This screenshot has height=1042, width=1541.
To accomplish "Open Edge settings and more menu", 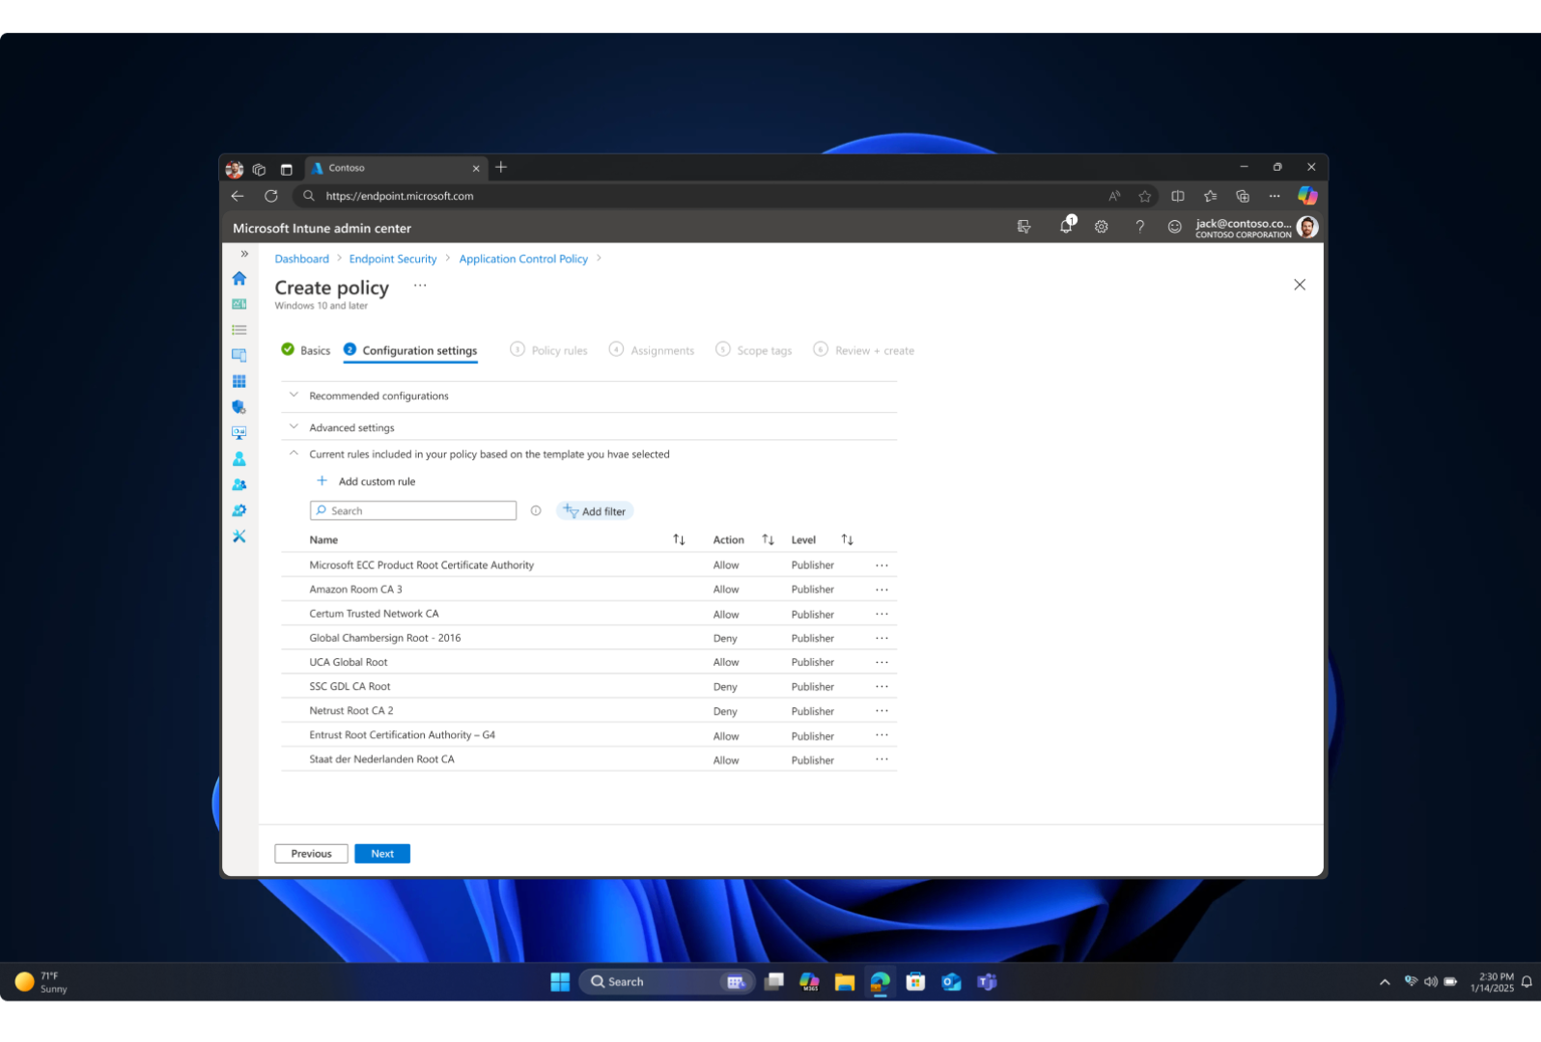I will tap(1275, 196).
